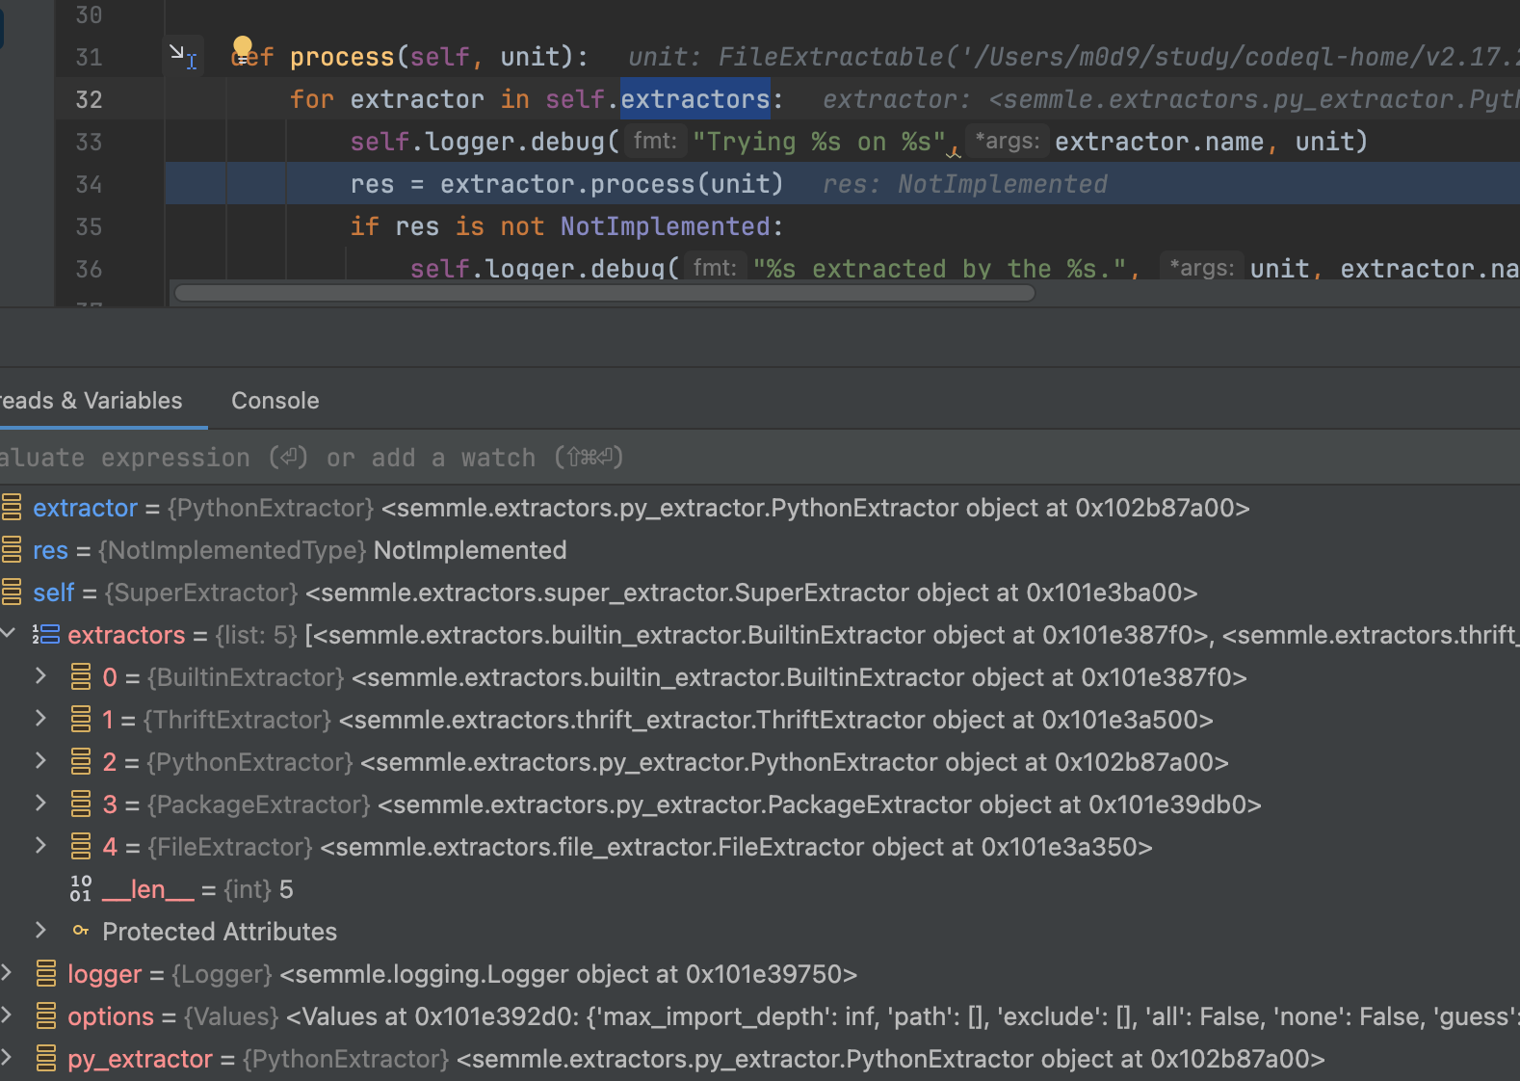1520x1081 pixels.
Task: Collapse the extractors list node
Action: tap(8, 634)
